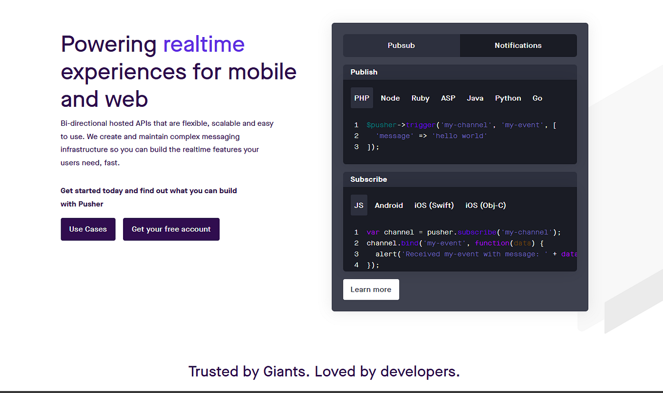
Task: Click the Learn more button
Action: click(x=371, y=289)
